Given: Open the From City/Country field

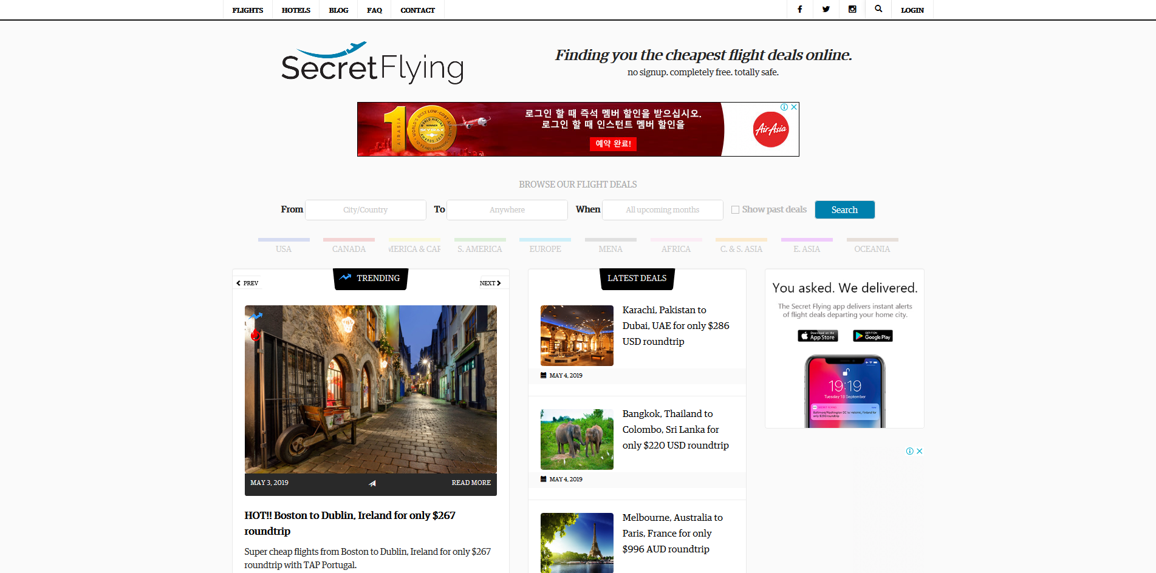Looking at the screenshot, I should coord(366,209).
